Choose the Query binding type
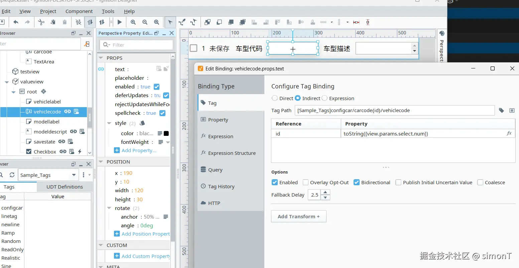Image resolution: width=519 pixels, height=268 pixels. click(x=231, y=170)
